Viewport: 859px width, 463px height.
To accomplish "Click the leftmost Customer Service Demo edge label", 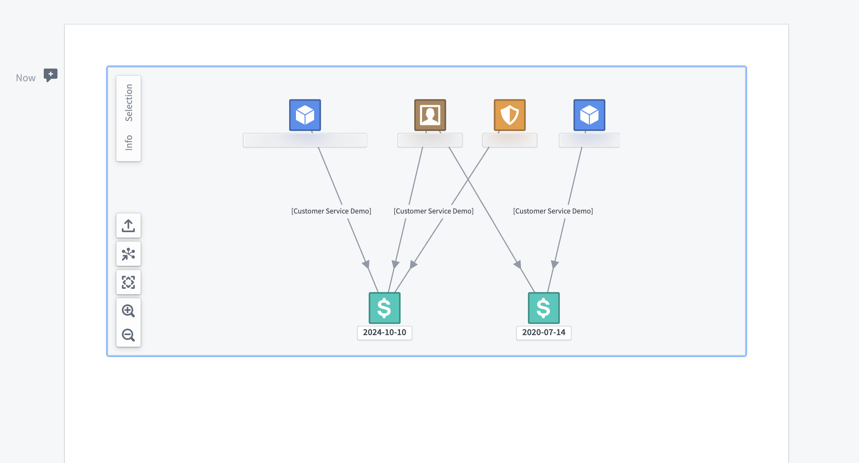I will point(331,211).
